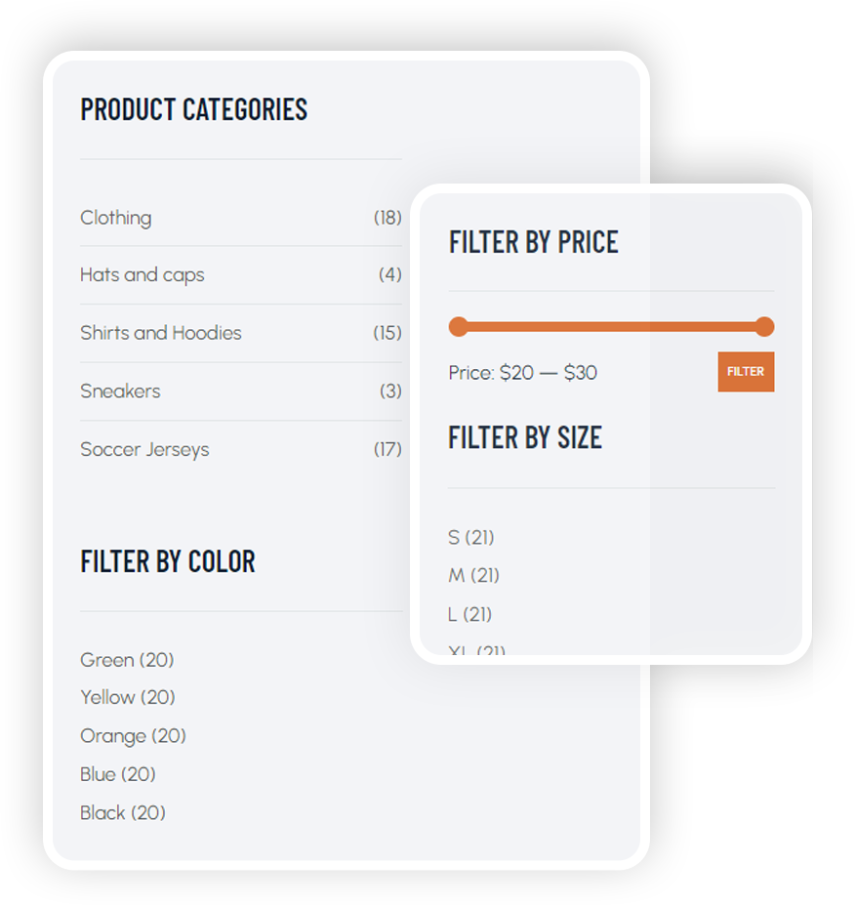Open the Clothing category
The height and width of the screenshot is (905, 855).
(116, 218)
